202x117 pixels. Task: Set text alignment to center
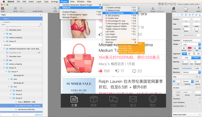[x=189, y=54]
